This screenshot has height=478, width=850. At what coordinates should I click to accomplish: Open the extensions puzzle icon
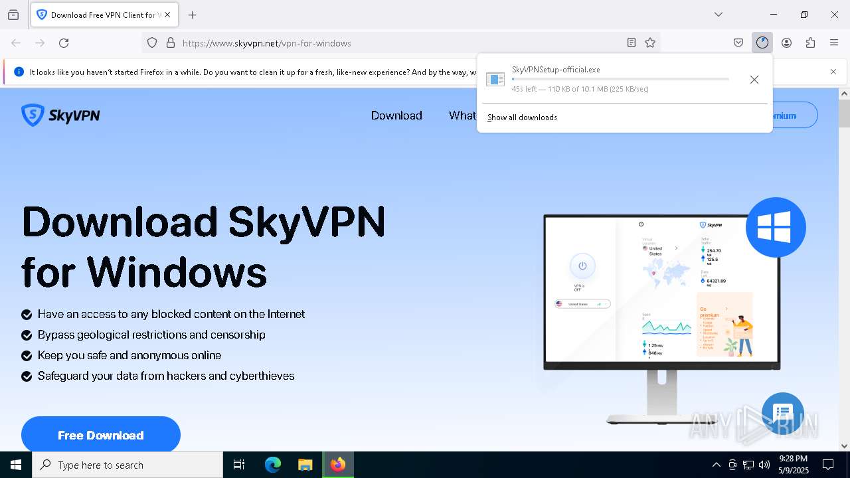[x=810, y=43]
